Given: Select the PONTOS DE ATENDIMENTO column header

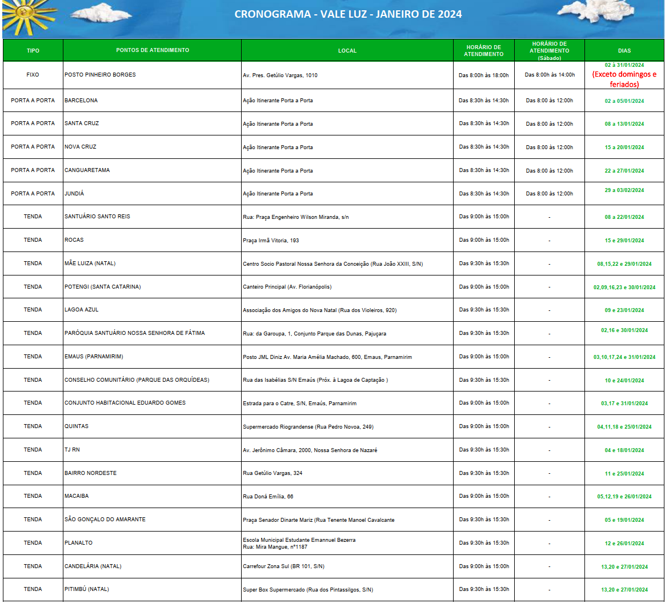Looking at the screenshot, I should point(152,50).
